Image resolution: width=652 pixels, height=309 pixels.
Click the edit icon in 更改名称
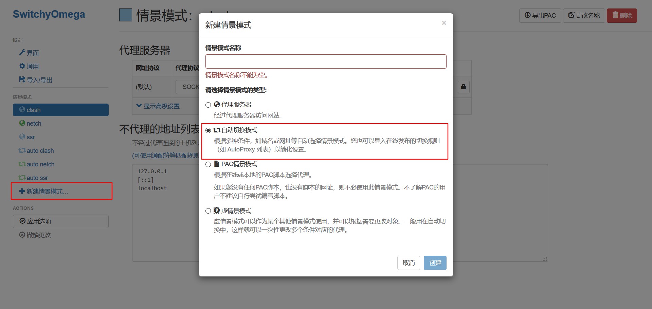point(571,15)
